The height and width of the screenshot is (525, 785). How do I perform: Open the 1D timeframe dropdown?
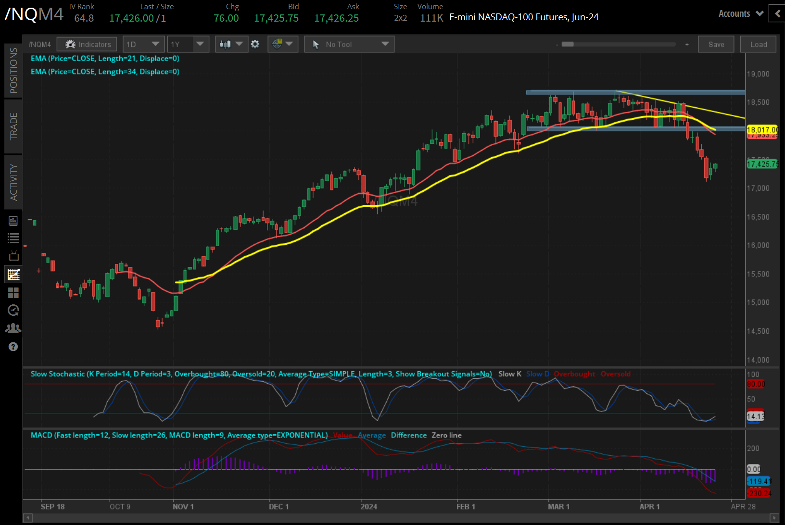click(143, 44)
